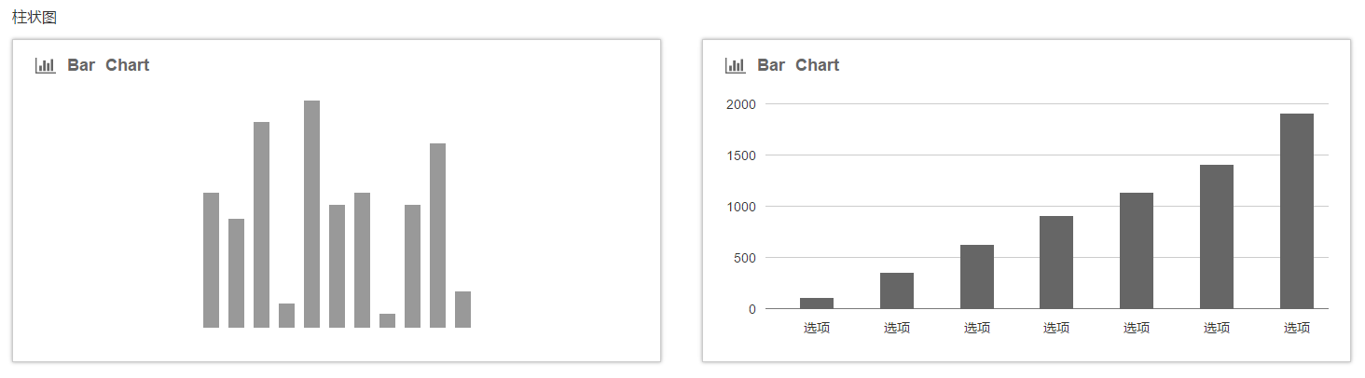This screenshot has width=1365, height=378.
Task: Click the 柱状图 heading text
Action: 34,18
